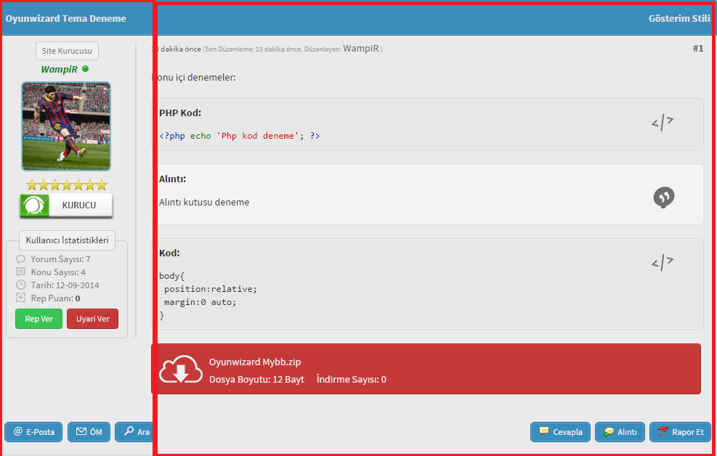717x456 pixels.
Task: Open WampiR username profile link
Action: (x=59, y=70)
